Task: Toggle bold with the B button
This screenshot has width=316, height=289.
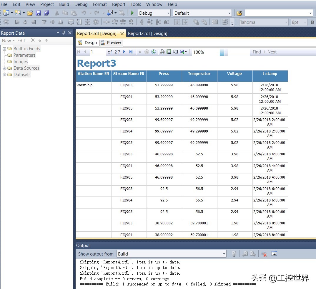Action: click(x=312, y=22)
